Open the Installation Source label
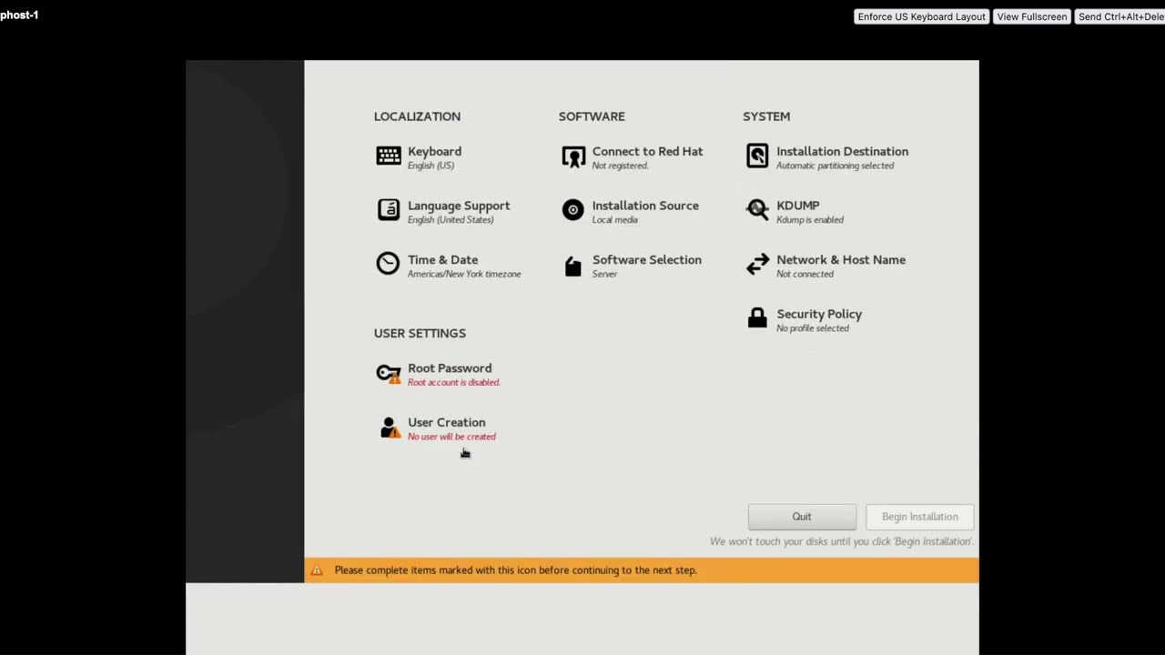Viewport: 1165px width, 655px height. pos(645,206)
